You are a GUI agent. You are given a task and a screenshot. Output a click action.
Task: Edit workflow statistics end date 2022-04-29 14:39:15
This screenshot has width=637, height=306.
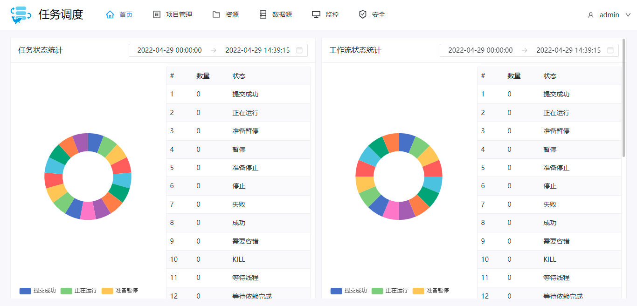pos(568,50)
